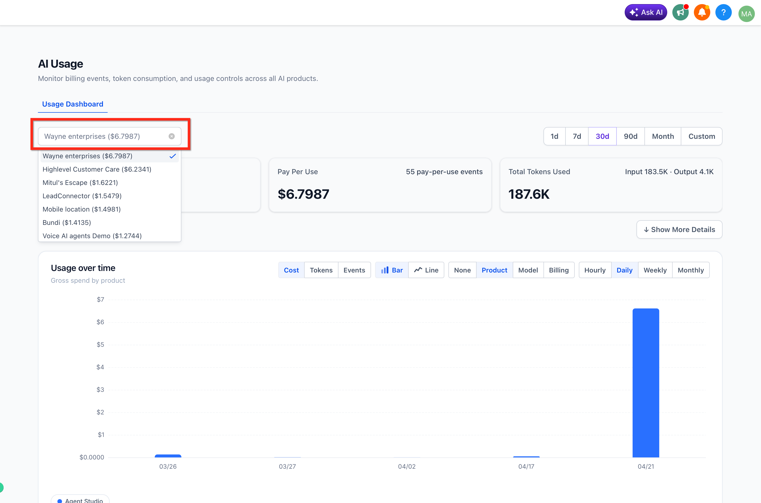Image resolution: width=761 pixels, height=503 pixels.
Task: Switch chart to Bar view
Action: coord(392,270)
